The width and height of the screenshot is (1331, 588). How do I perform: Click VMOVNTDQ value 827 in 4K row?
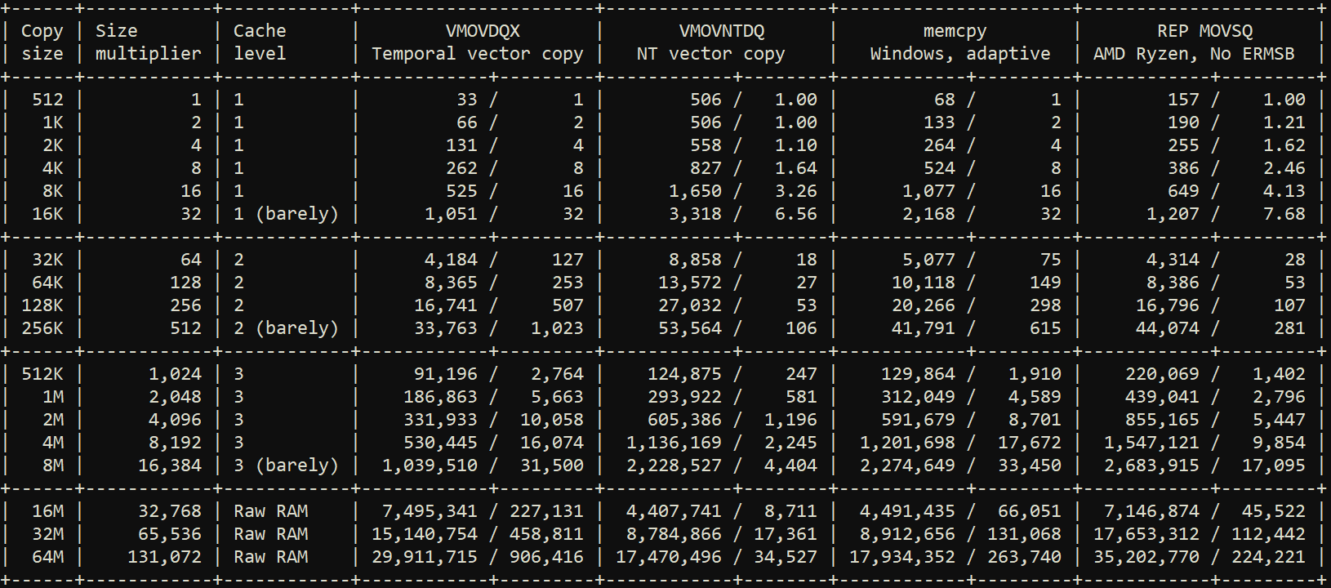pyautogui.click(x=706, y=168)
